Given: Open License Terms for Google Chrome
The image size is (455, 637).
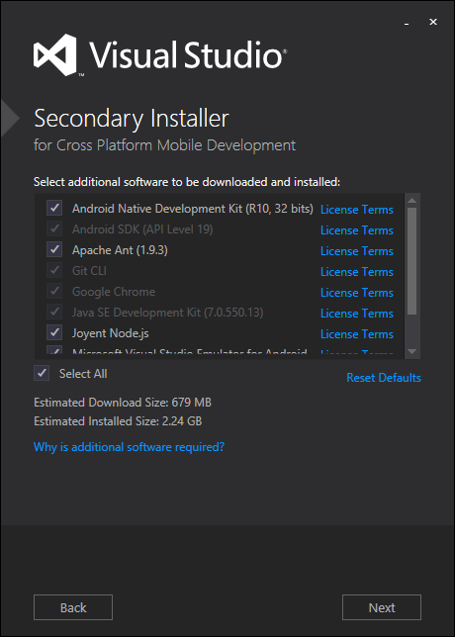Looking at the screenshot, I should point(357,293).
